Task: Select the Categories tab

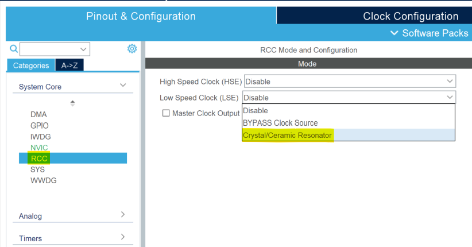Action: point(30,65)
